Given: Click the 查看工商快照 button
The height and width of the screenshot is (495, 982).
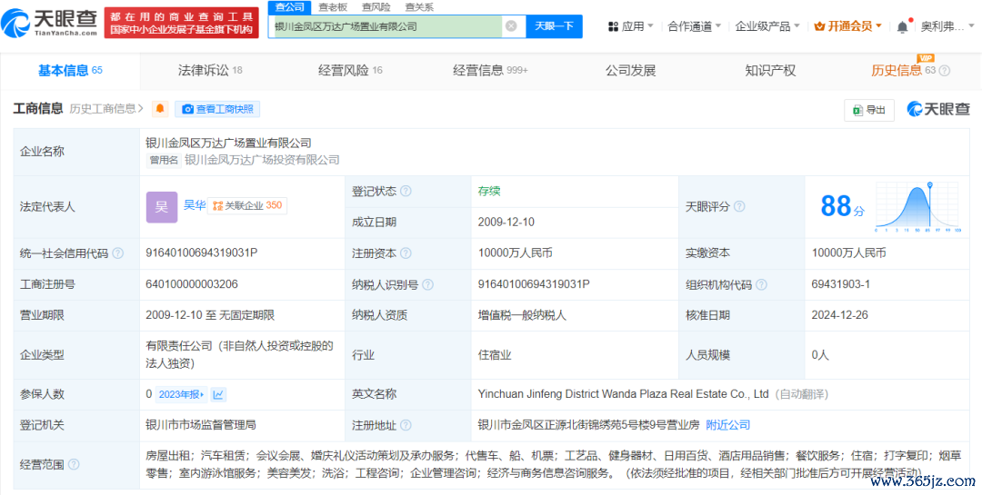Looking at the screenshot, I should pos(217,109).
